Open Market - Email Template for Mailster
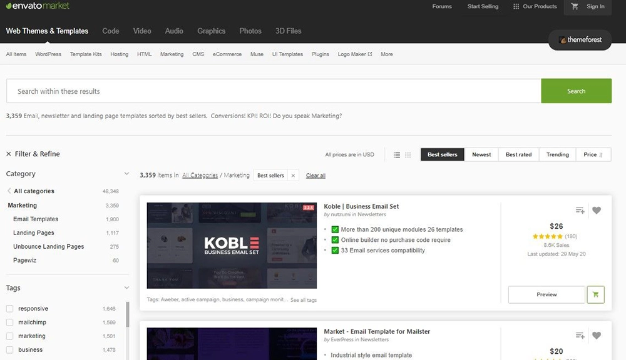 377,331
